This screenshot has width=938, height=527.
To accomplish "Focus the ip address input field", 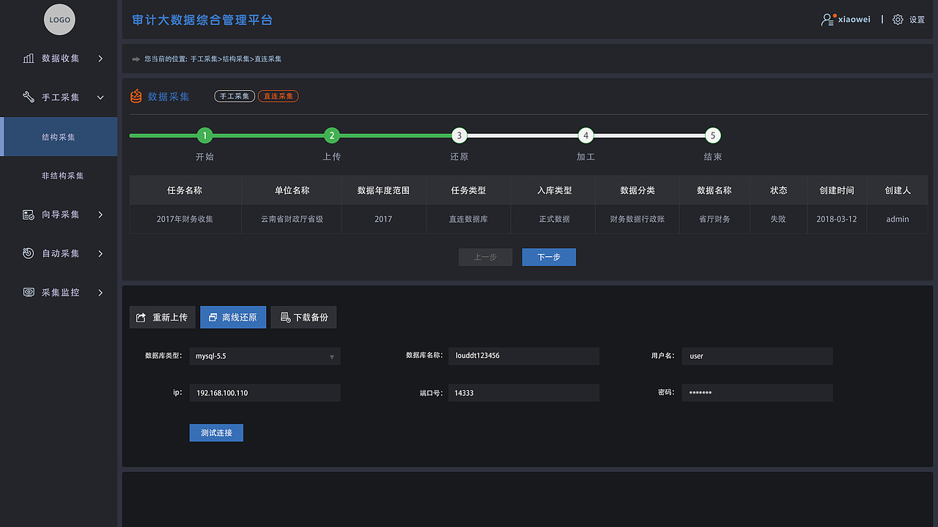I will tap(265, 393).
